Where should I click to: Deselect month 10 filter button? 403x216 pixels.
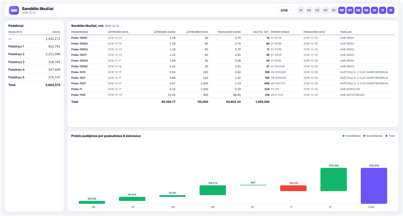pos(374,10)
